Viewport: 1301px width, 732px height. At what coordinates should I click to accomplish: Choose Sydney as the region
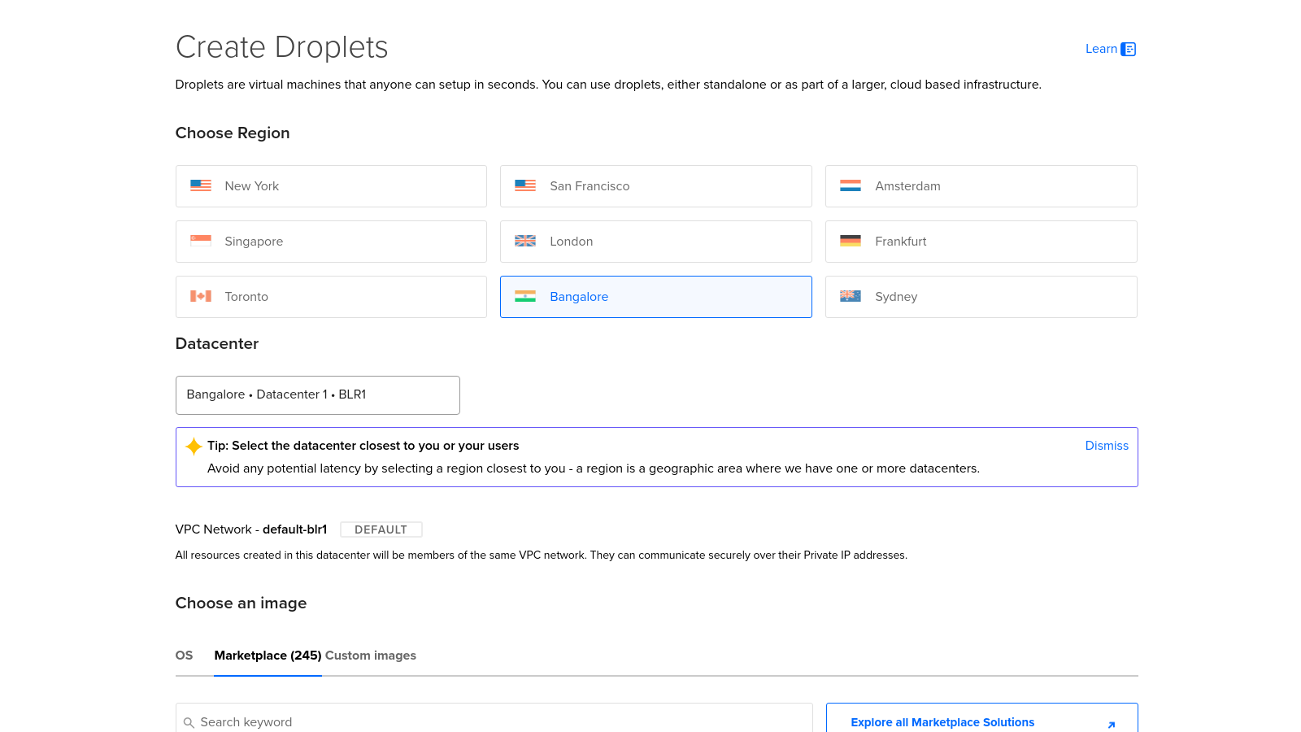click(x=981, y=297)
